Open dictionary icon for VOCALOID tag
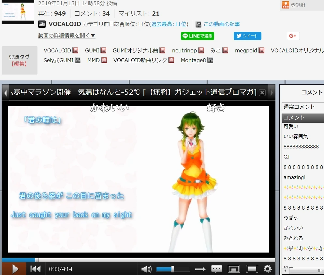 (75, 50)
